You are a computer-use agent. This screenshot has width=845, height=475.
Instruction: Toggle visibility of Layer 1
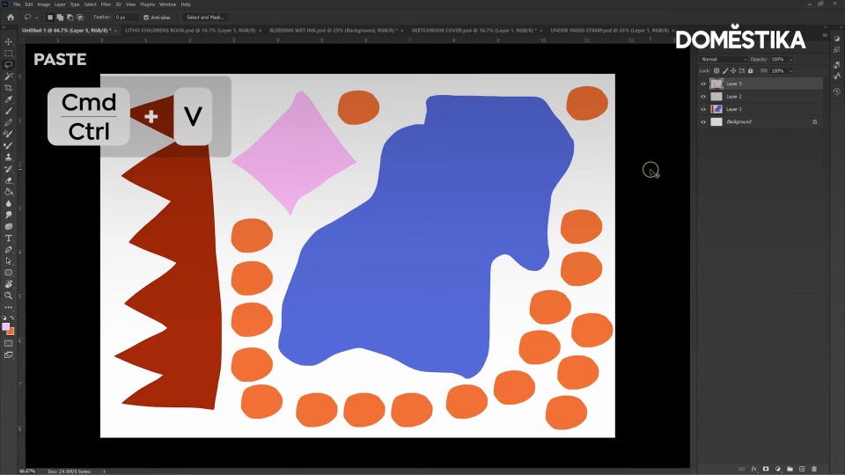point(703,109)
